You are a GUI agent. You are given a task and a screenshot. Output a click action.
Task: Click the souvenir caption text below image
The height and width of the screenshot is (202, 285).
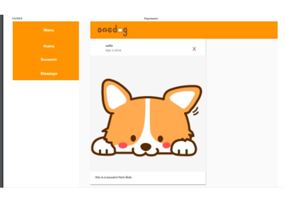114,177
